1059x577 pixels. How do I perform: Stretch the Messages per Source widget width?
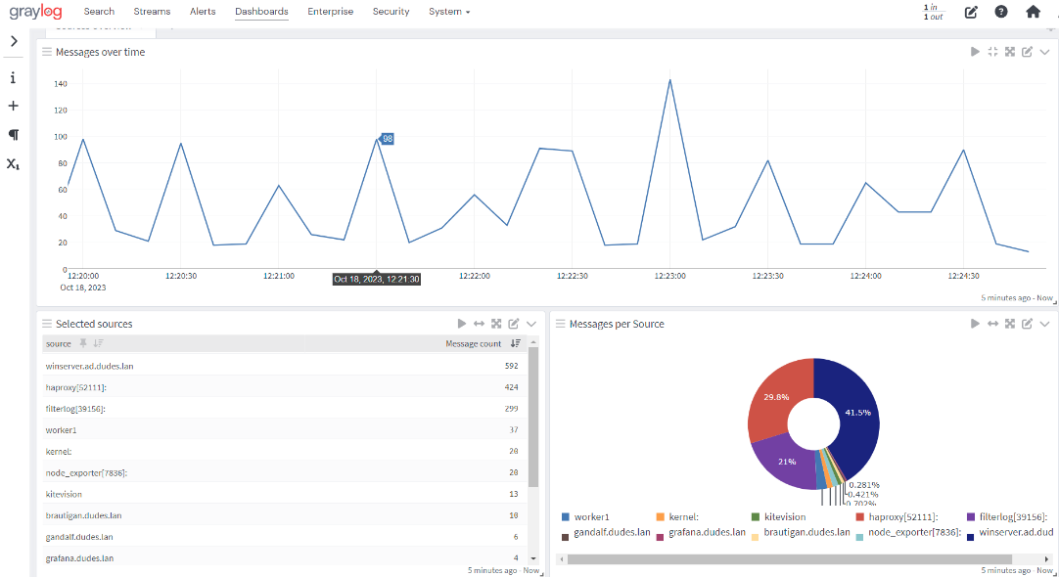[992, 324]
